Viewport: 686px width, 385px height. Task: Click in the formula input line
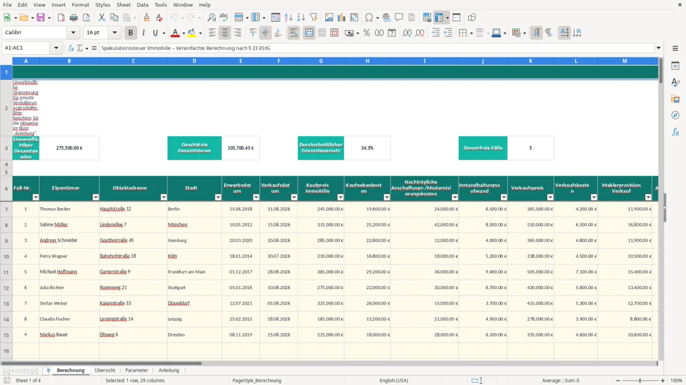point(376,48)
